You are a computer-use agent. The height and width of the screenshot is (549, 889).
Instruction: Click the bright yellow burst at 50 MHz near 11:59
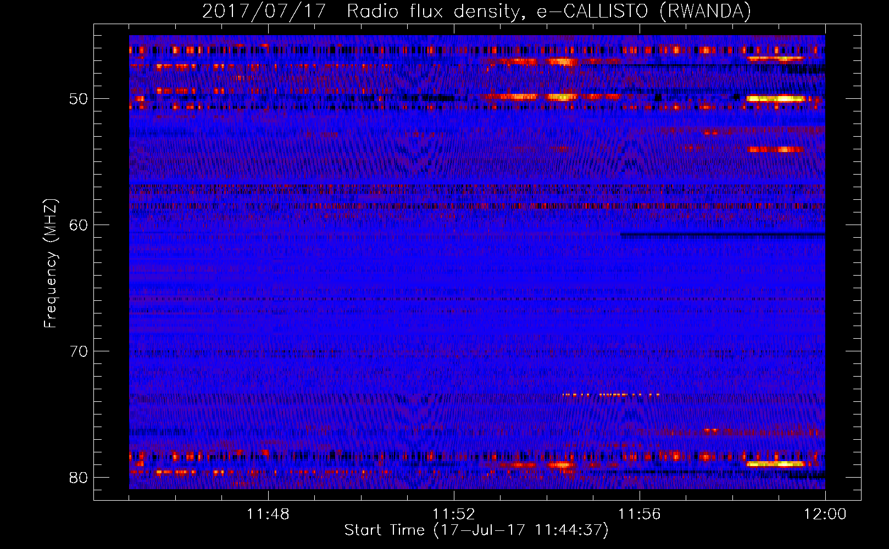(x=775, y=99)
